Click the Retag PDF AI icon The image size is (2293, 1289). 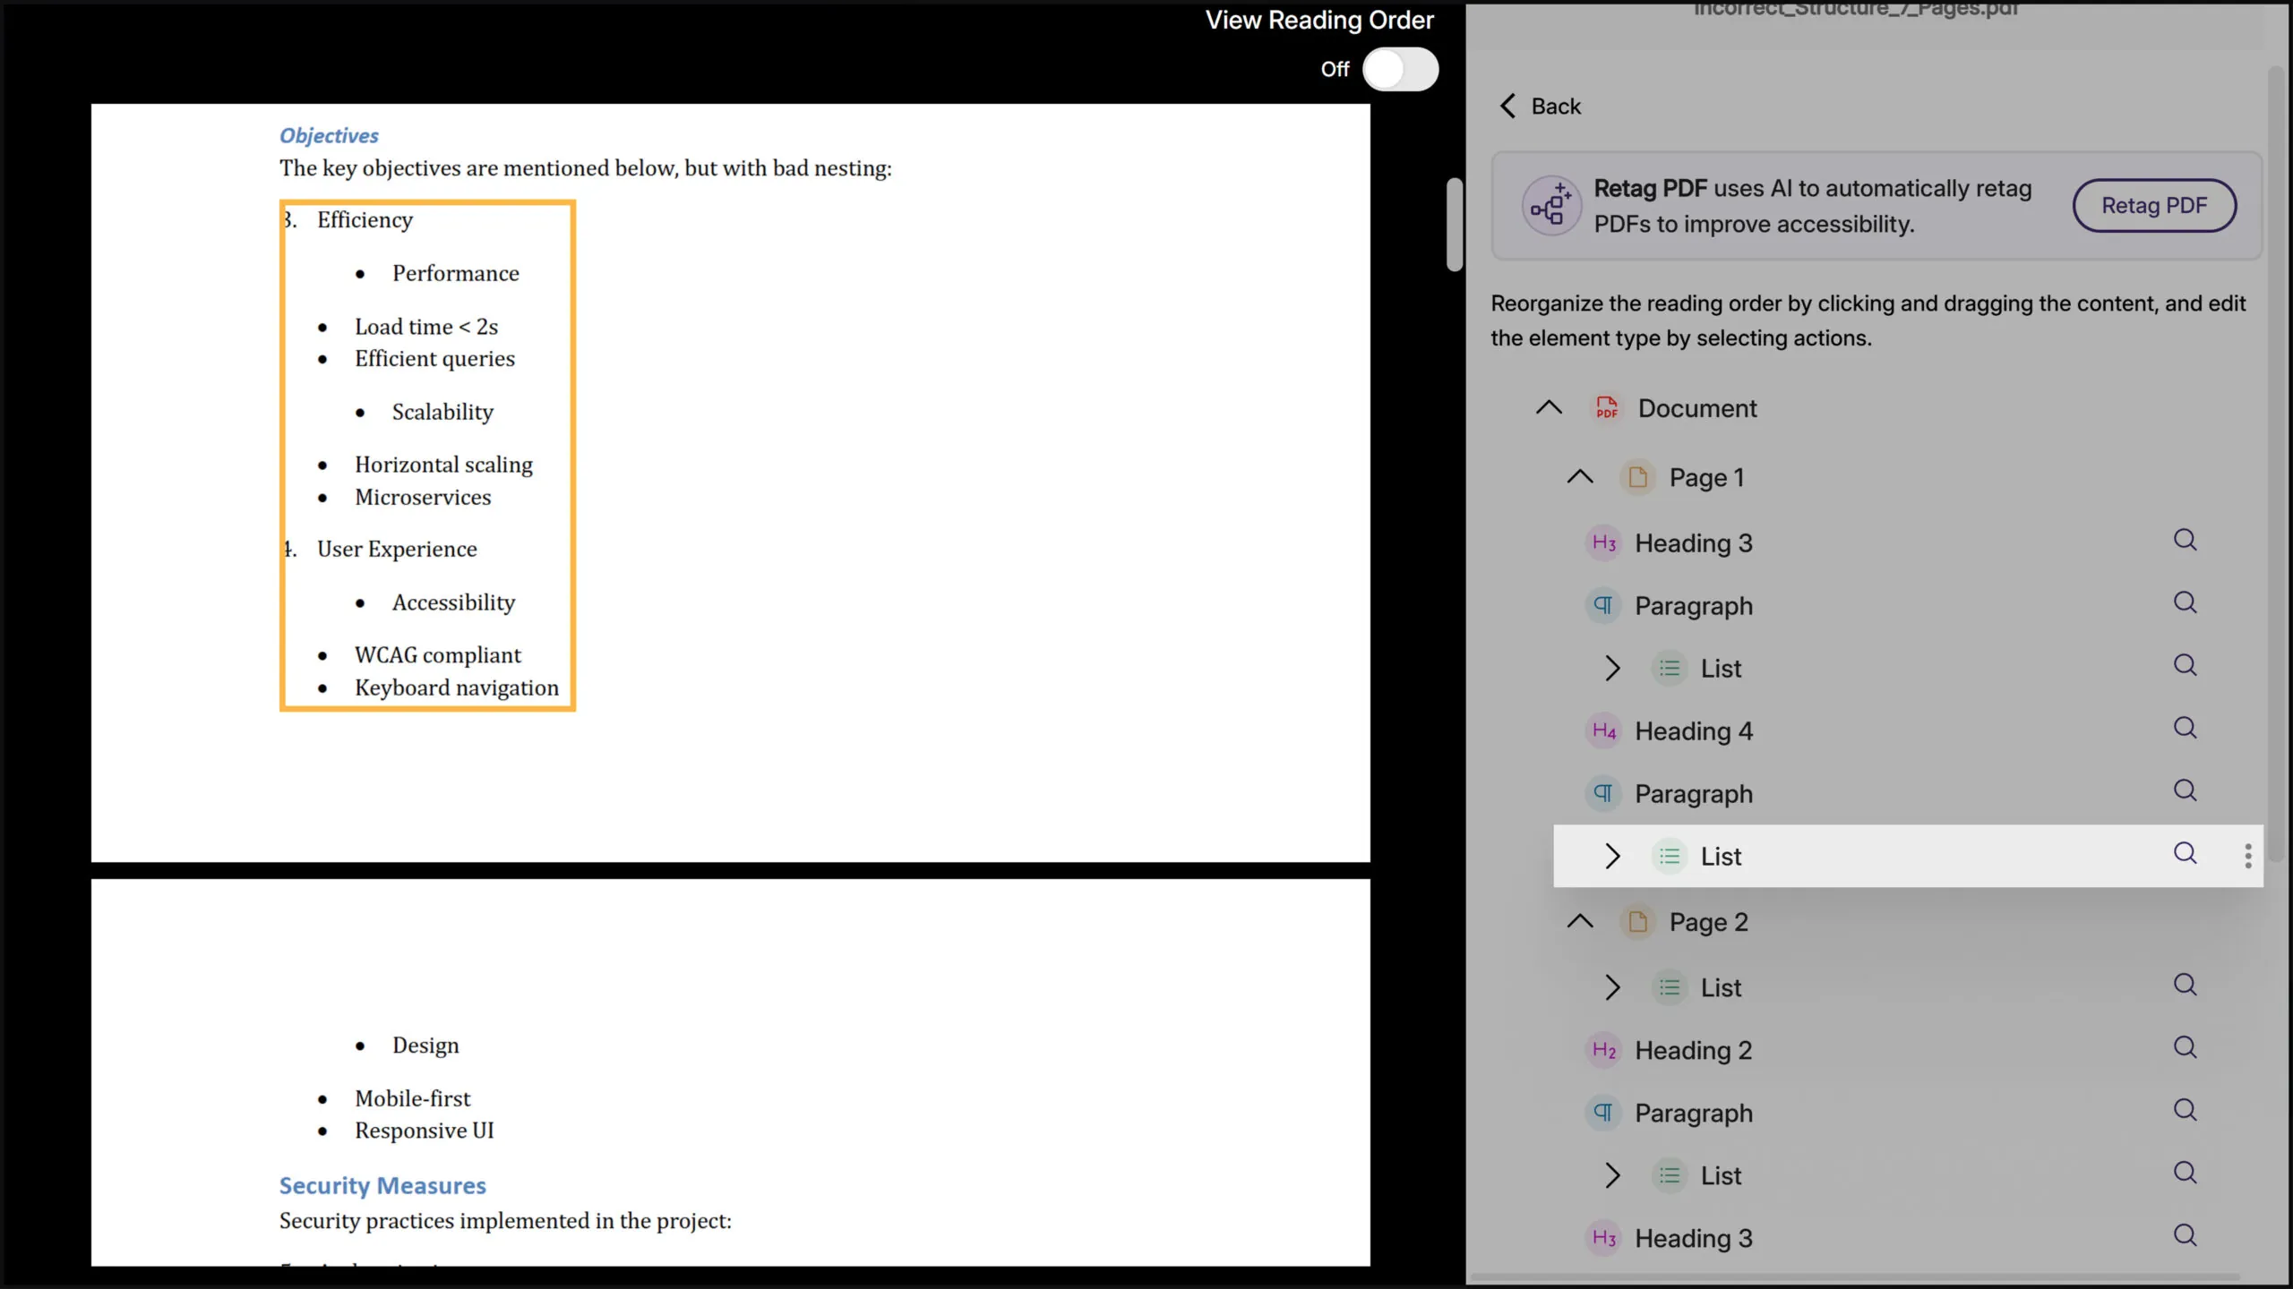(1551, 206)
